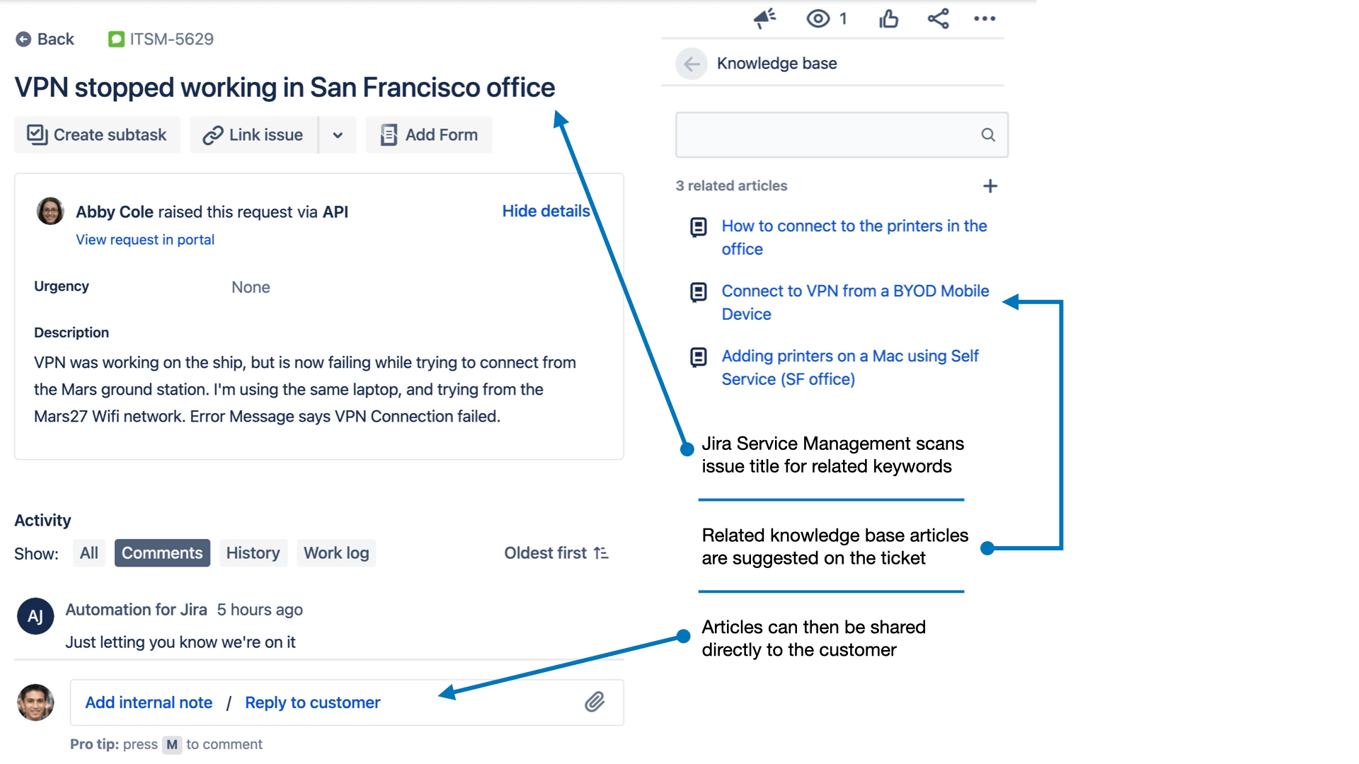Image resolution: width=1359 pixels, height=764 pixels.
Task: Select the Reply to customer tab
Action: click(x=313, y=702)
